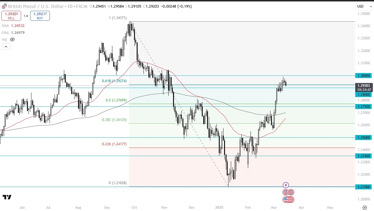
Task: Click the SELL 1.29203 button
Action: (x=11, y=15)
